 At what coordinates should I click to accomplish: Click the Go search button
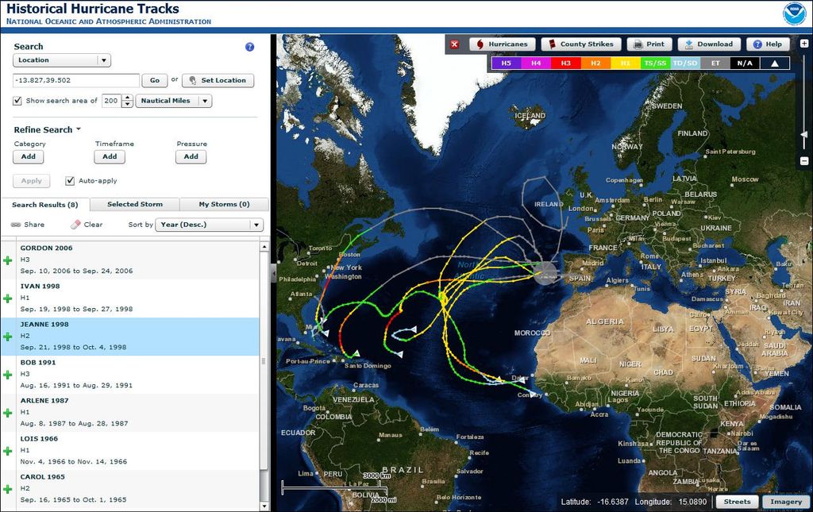coord(155,80)
